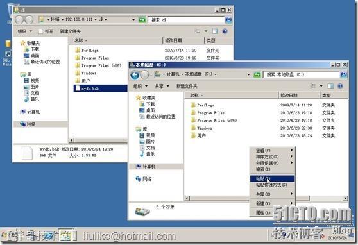Image resolution: width=358 pixels, height=245 pixels.
Task: Change the view icon in the 本地磁盘 toolbar
Action: (x=313, y=86)
